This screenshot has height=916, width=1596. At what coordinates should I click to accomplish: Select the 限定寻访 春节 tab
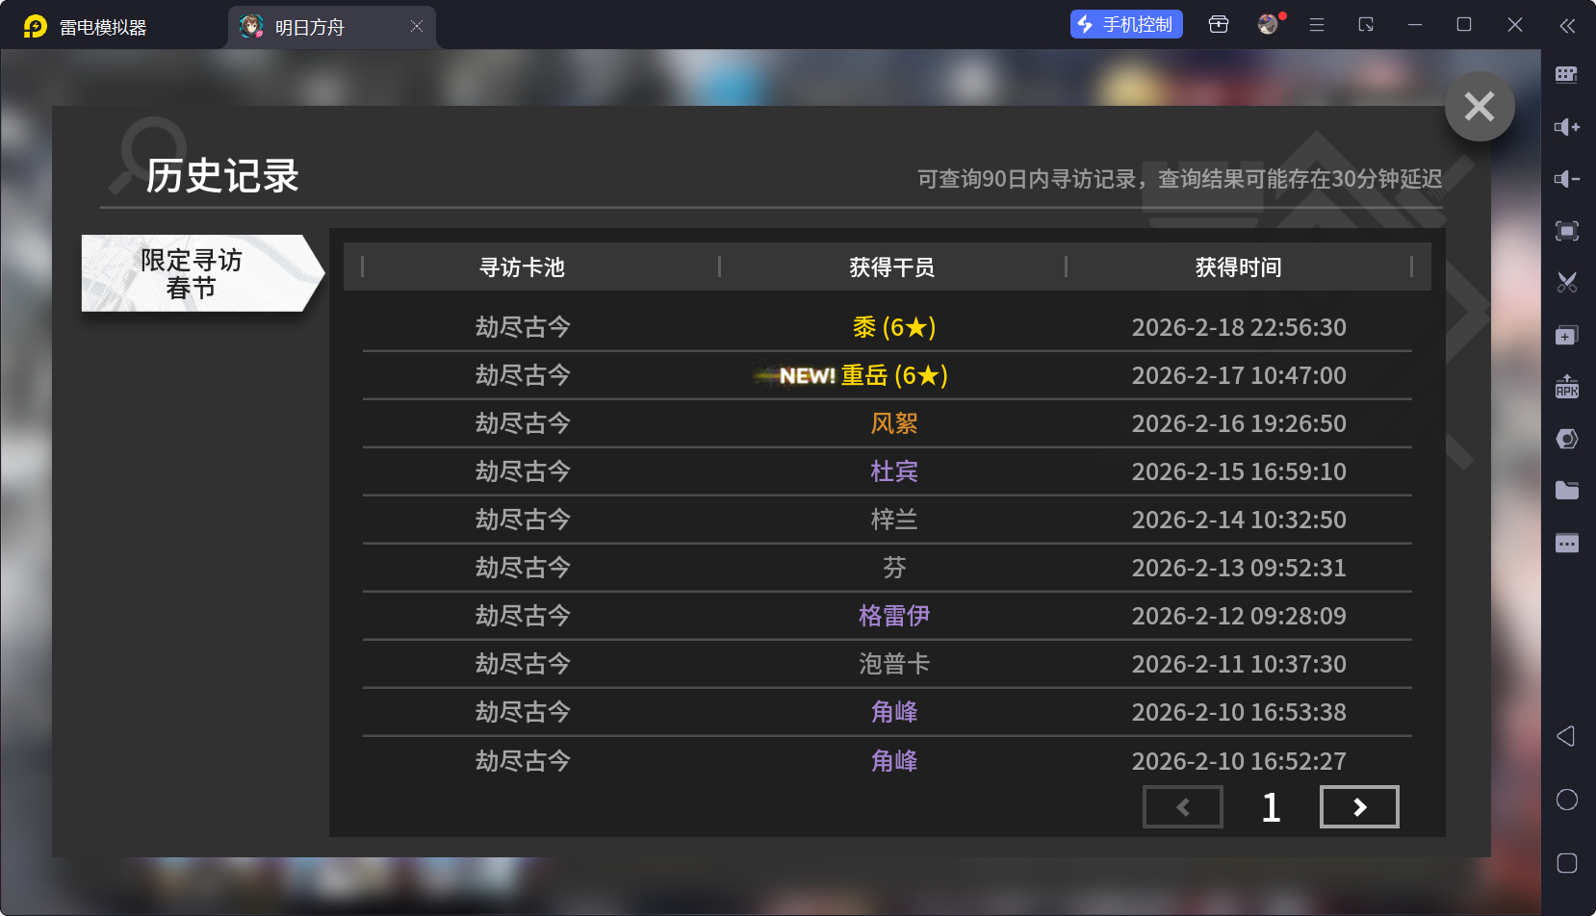193,273
